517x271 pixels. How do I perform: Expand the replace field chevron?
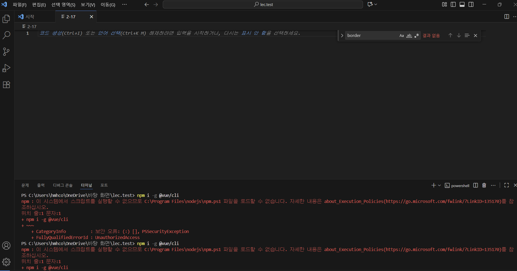point(342,36)
